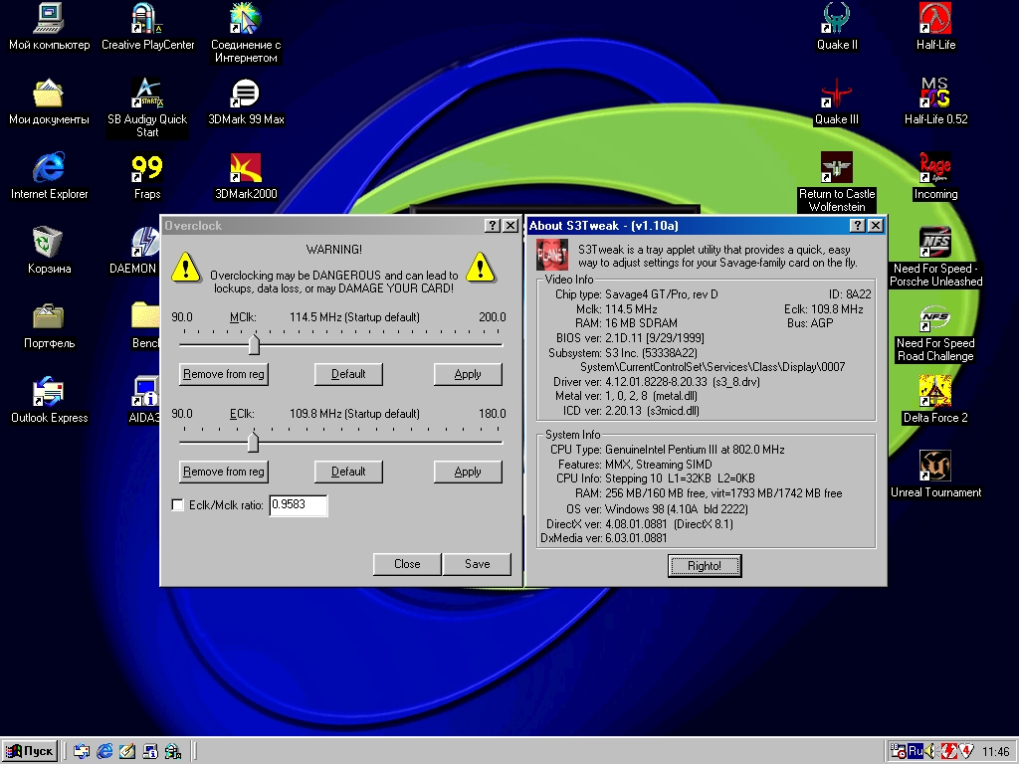Click the PLANET logo in About S3Tweak
1019x764 pixels.
[551, 255]
